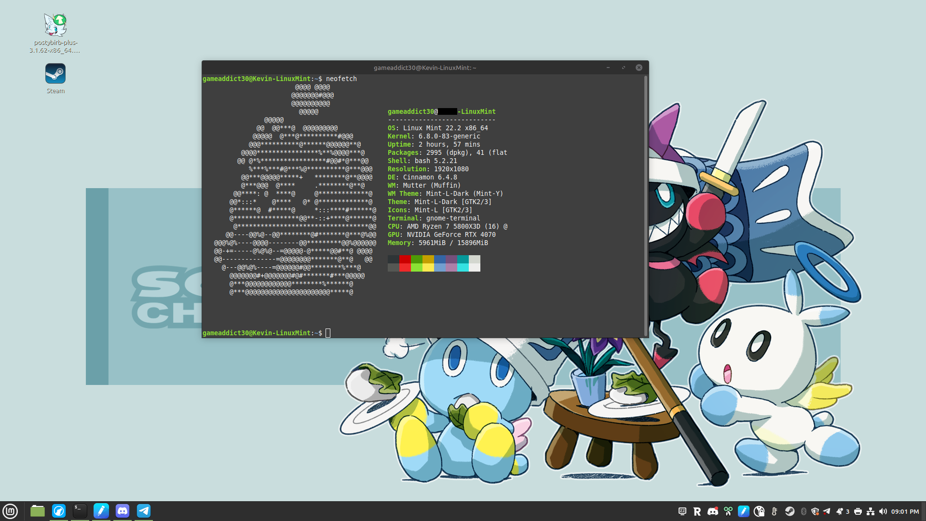
Task: Click the terminal vertical scrollbar
Action: [646, 206]
